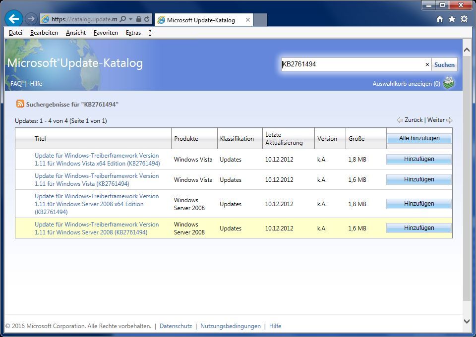The width and height of the screenshot is (476, 337).
Task: Open the Extras menu
Action: click(133, 33)
